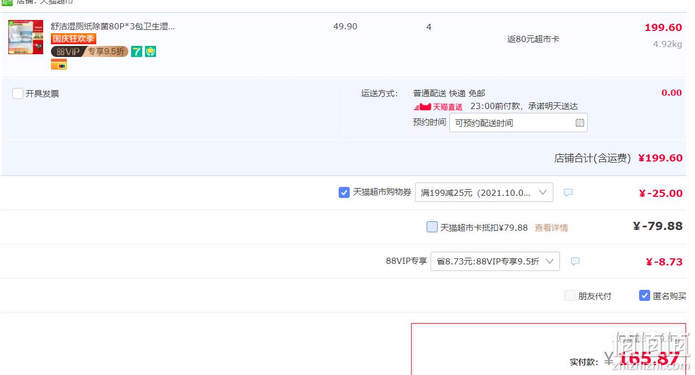Click the 88VIP 专享9.5折 badge
Screen dimensions: 695x375
(90, 51)
